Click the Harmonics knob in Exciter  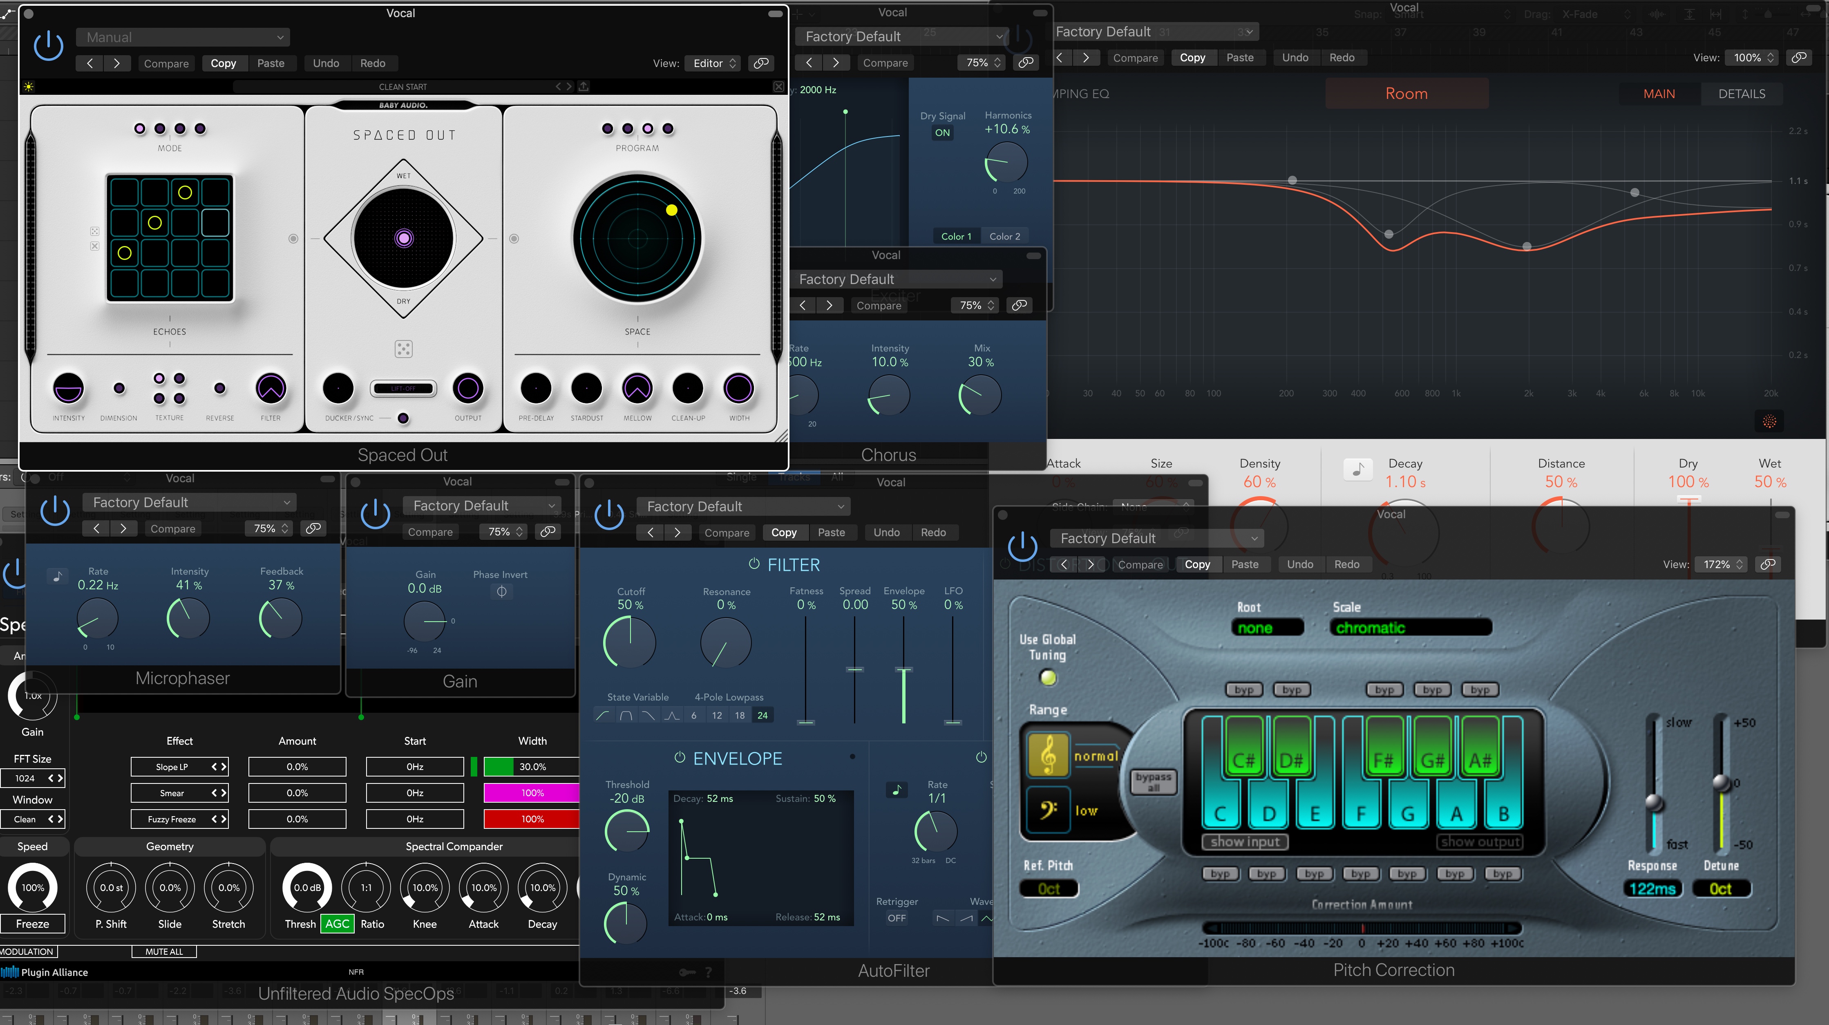1006,163
